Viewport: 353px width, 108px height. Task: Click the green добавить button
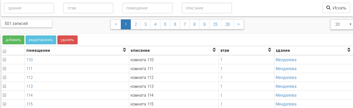tap(13, 40)
